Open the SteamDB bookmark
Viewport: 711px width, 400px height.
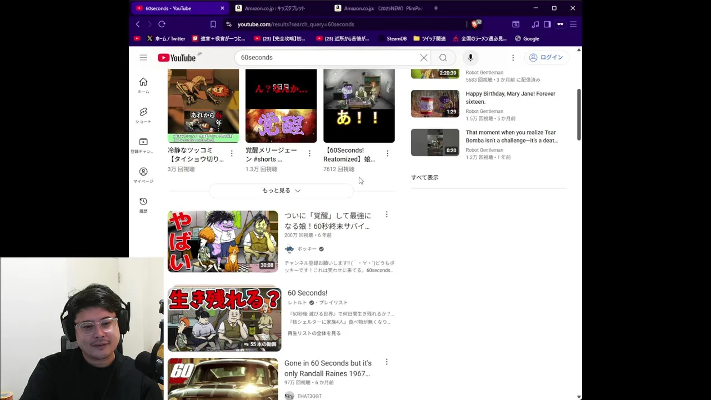392,38
